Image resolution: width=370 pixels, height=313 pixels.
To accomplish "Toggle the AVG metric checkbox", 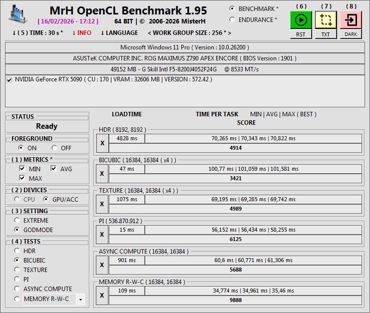I will 53,168.
